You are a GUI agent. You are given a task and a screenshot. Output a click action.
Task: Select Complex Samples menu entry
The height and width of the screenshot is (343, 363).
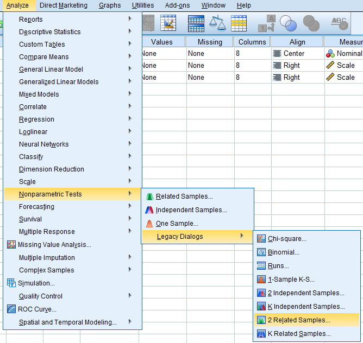[73, 270]
